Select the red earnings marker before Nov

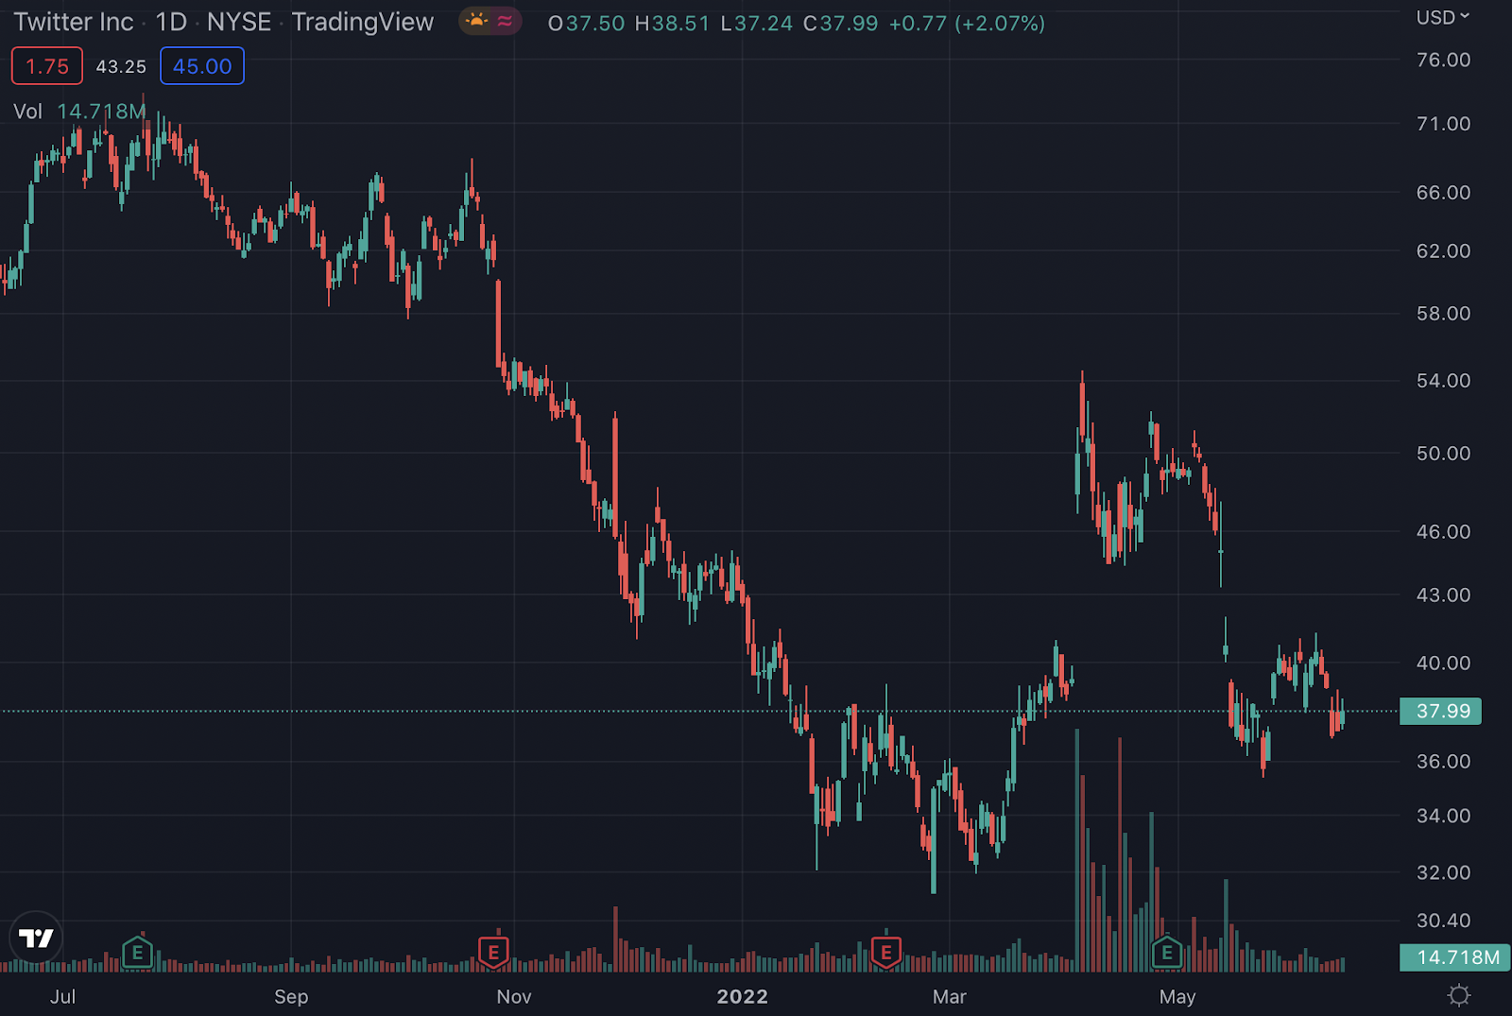pos(493,952)
